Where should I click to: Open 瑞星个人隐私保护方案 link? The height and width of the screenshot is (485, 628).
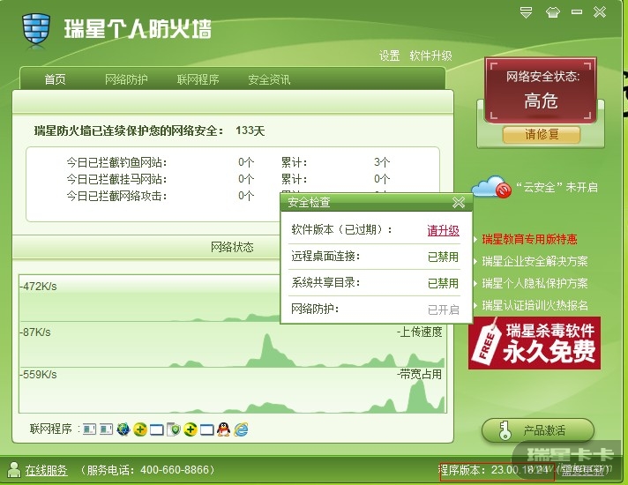click(x=535, y=283)
